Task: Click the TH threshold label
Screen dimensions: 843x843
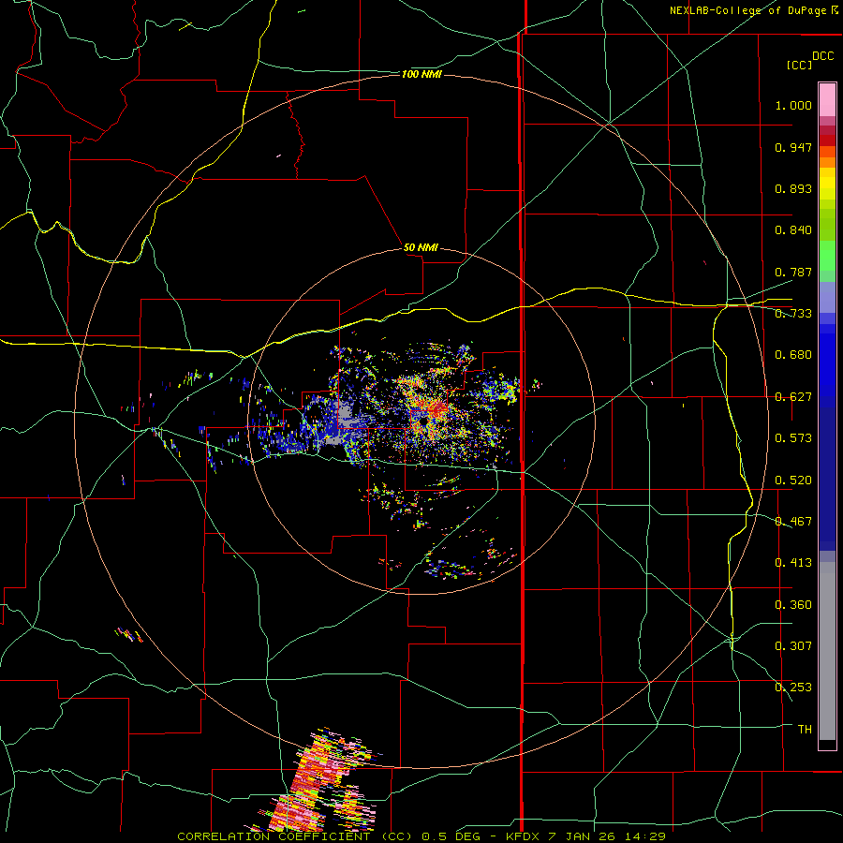Action: click(805, 730)
